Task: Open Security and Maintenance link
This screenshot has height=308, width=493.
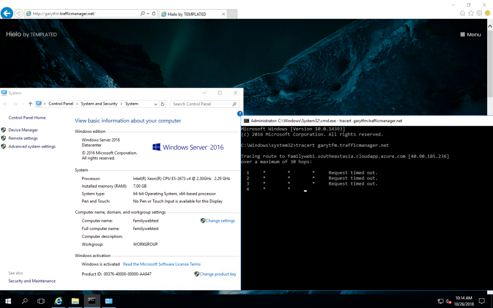Action: coord(32,281)
